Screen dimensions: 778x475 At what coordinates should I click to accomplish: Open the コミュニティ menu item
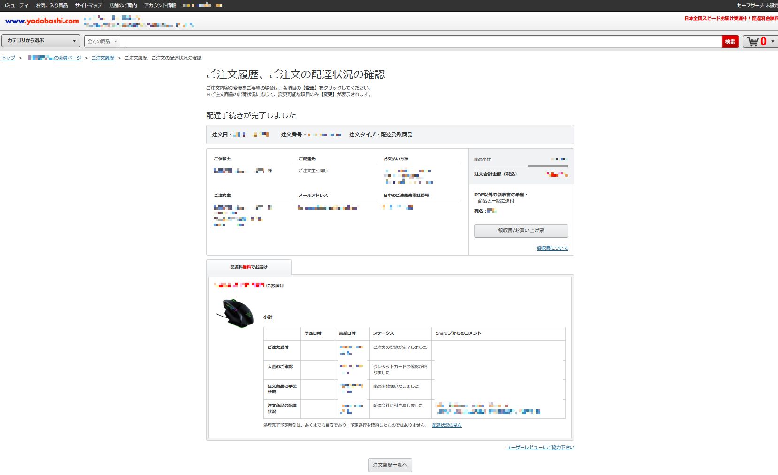point(15,5)
